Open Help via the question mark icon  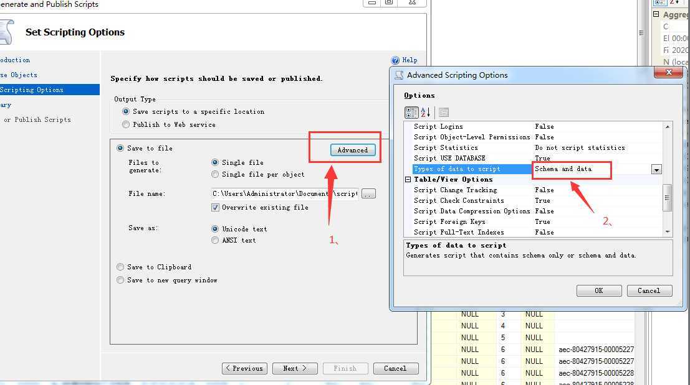click(x=395, y=60)
